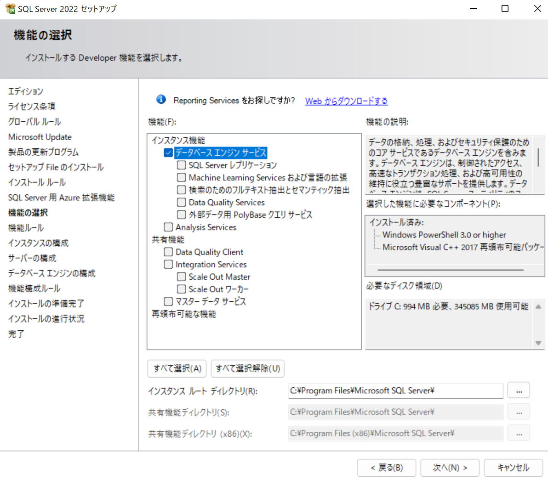Screen dimensions: 548x480
Task: Click the SQL Server setup title bar icon
Action: (11, 8)
